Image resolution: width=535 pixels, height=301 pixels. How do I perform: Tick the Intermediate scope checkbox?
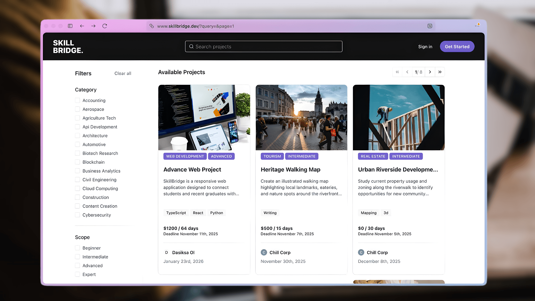(x=77, y=257)
